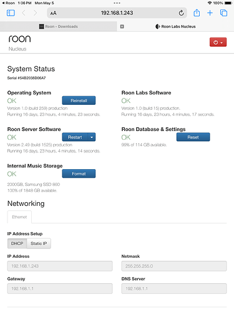Show the tab overview
Image resolution: width=234 pixels, height=312 pixels.
pyautogui.click(x=223, y=13)
